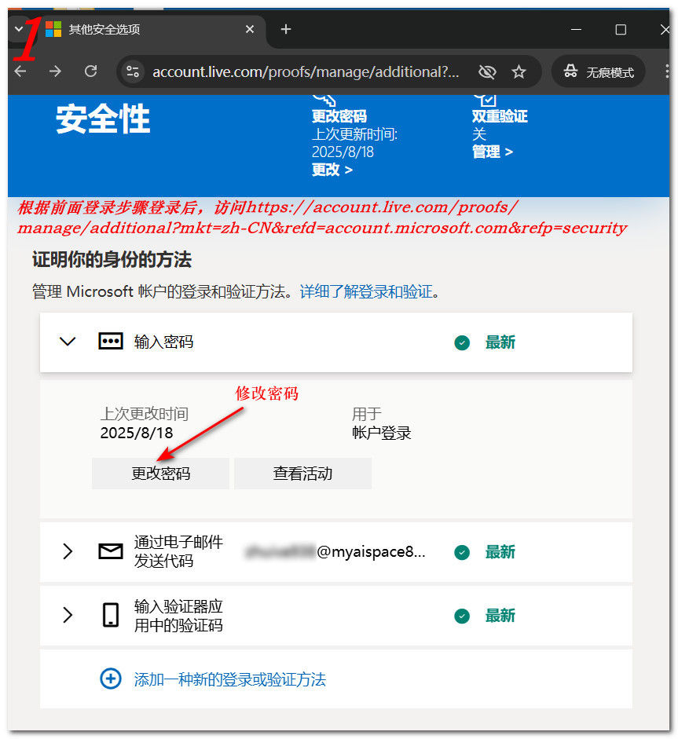
Task: Maximize the browser window
Action: pyautogui.click(x=621, y=30)
